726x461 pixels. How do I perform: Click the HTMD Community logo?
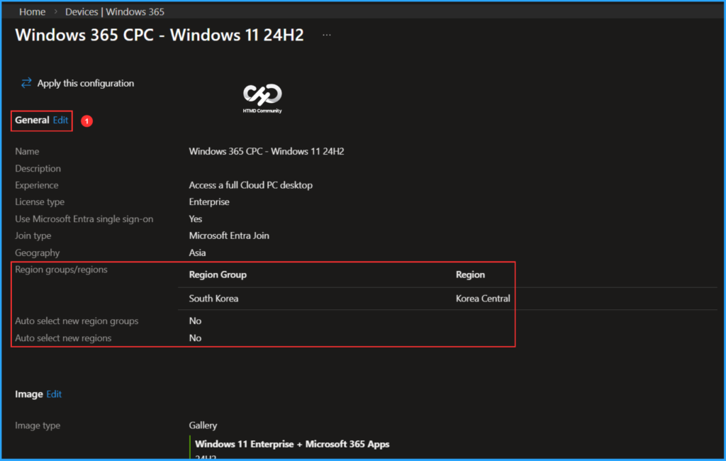pos(262,94)
